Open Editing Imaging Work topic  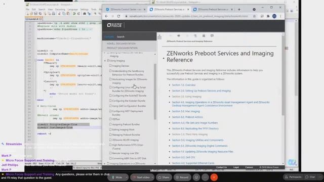pyautogui.click(x=123, y=129)
